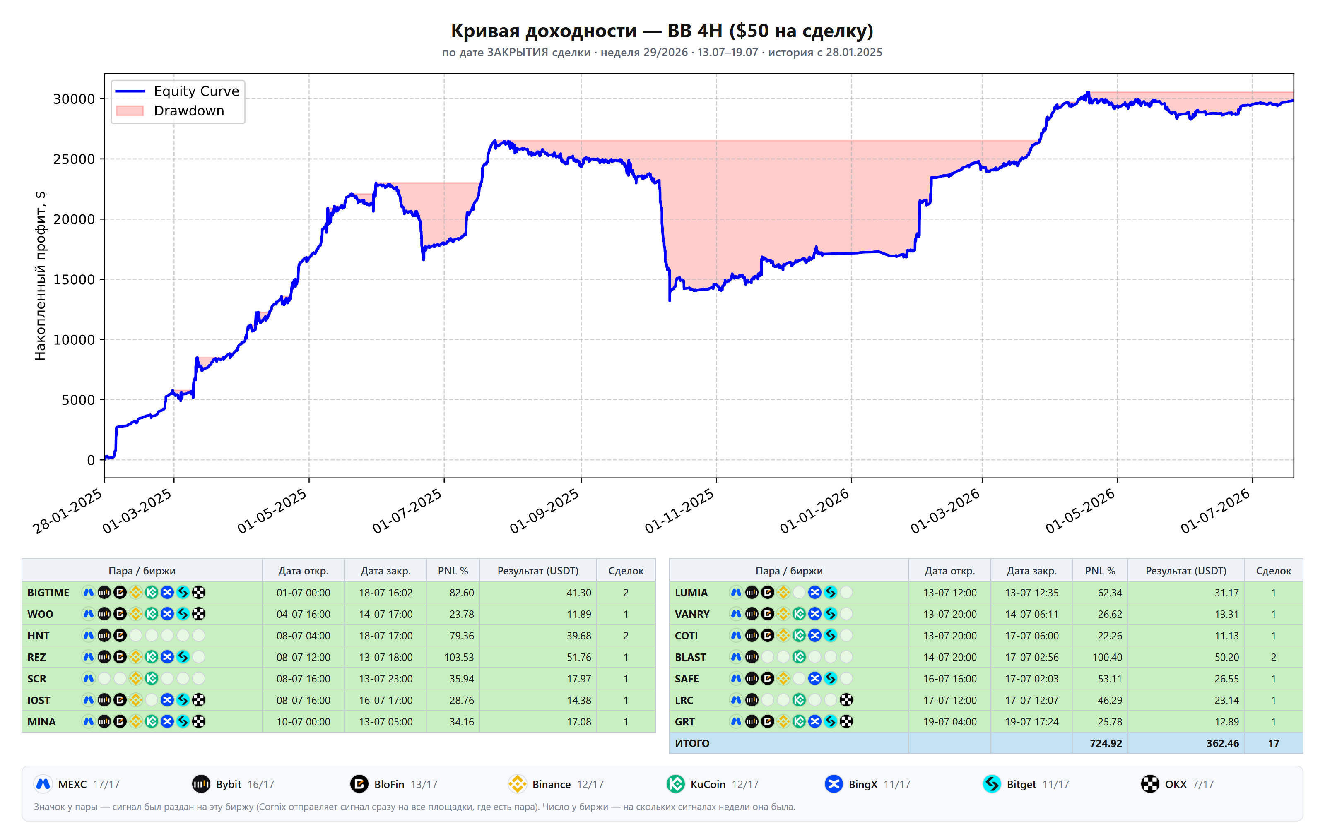Select the REZ pair row
The width and height of the screenshot is (1325, 836).
(338, 657)
